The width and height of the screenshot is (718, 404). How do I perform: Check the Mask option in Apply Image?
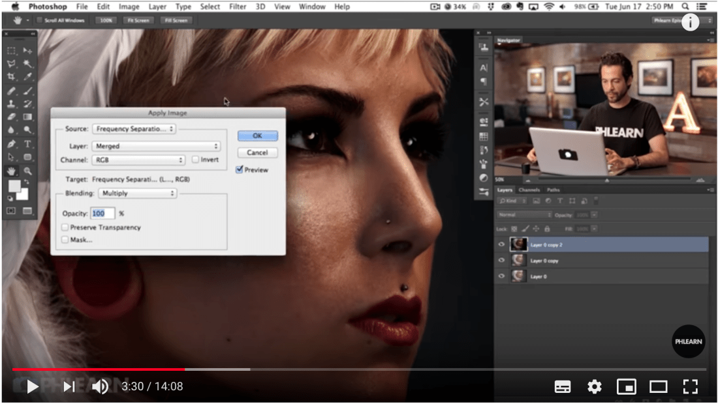pyautogui.click(x=65, y=239)
